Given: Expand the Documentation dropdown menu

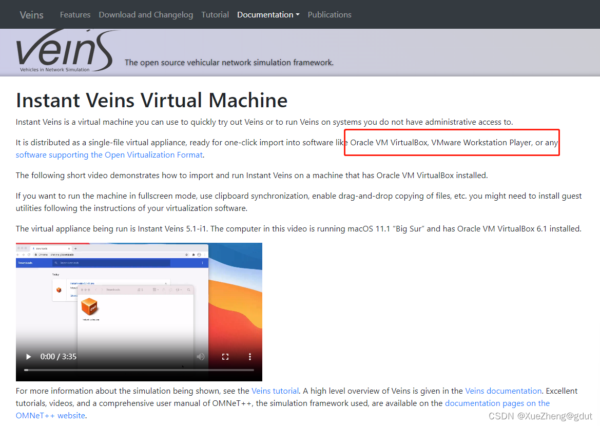Looking at the screenshot, I should tap(268, 14).
